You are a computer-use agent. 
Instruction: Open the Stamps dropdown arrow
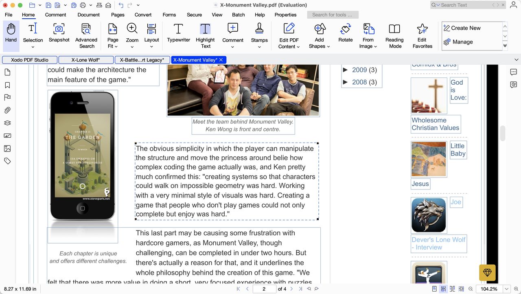pyautogui.click(x=259, y=46)
